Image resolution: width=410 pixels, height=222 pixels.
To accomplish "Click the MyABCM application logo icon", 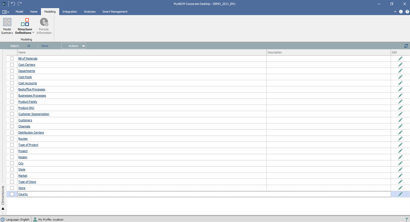I will [4, 3].
